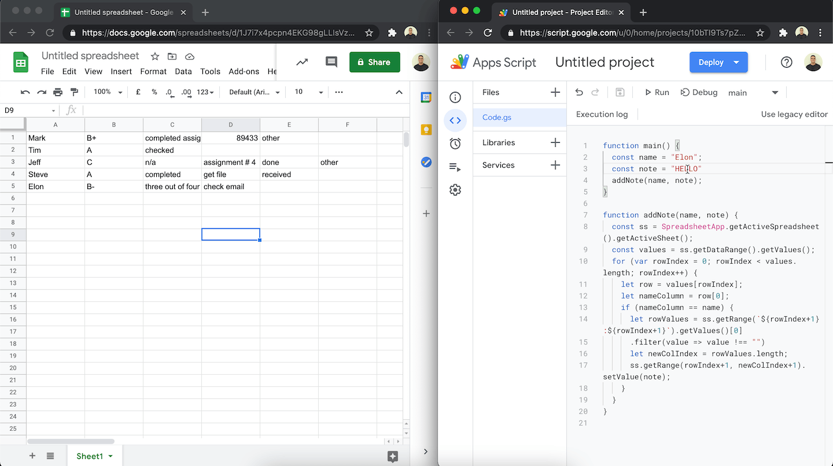Viewport: 833px width, 466px height.
Task: Open Project Settings in Apps Script sidebar
Action: 455,190
